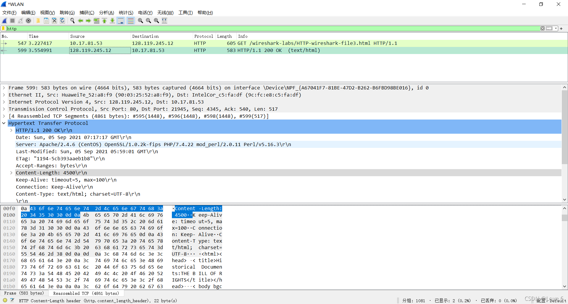Go back in packet history

click(80, 21)
